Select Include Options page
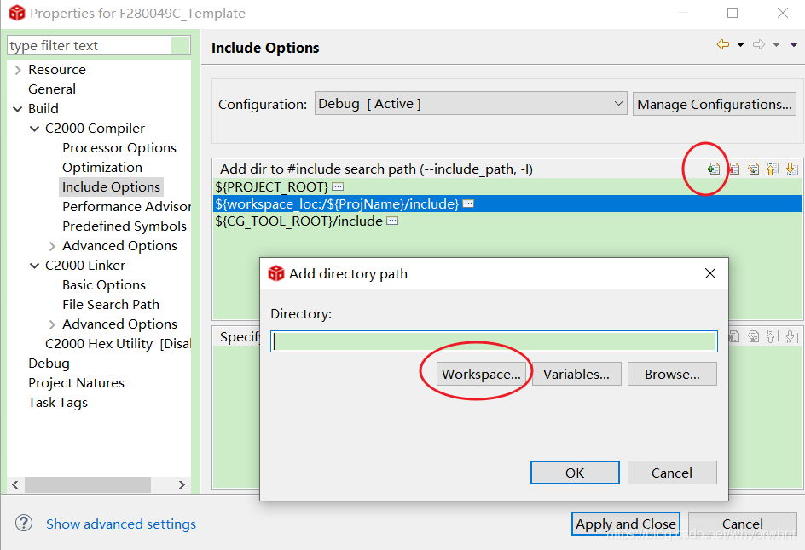 [x=111, y=186]
